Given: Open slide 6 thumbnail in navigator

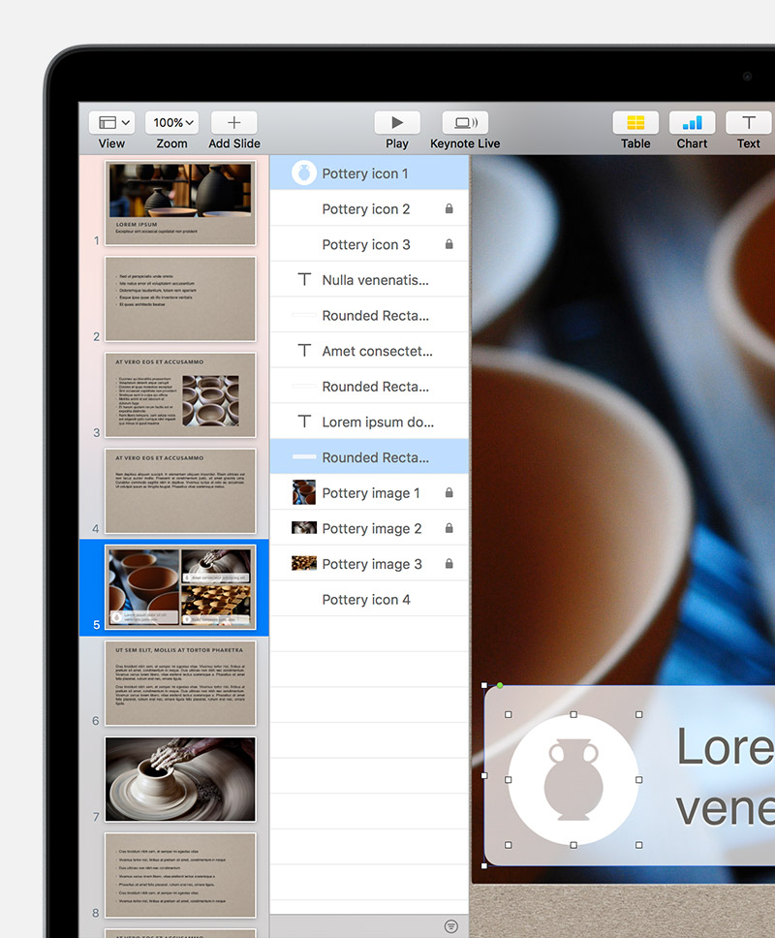Looking at the screenshot, I should 180,683.
